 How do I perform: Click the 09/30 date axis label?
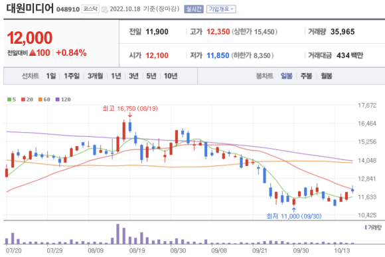coord(301,250)
